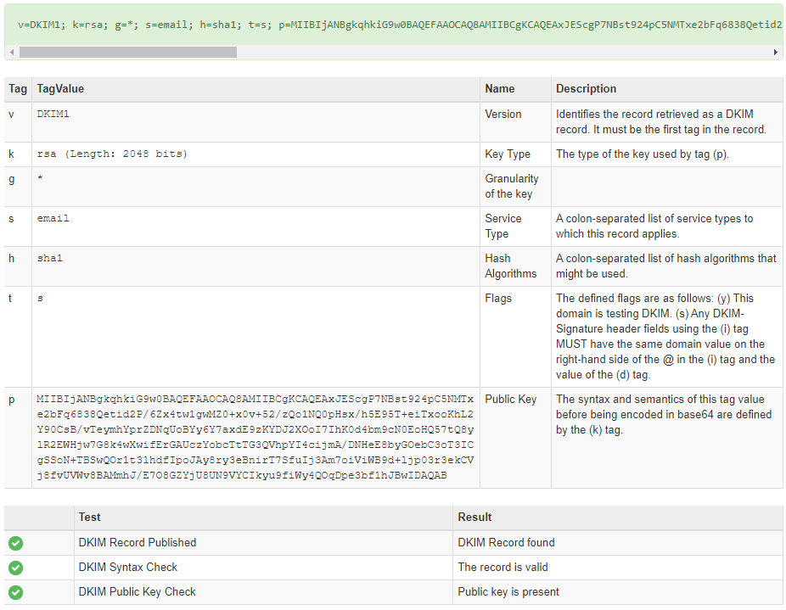Click the 'Public Key' name cell
Screen dimensions: 786x610
click(510, 400)
